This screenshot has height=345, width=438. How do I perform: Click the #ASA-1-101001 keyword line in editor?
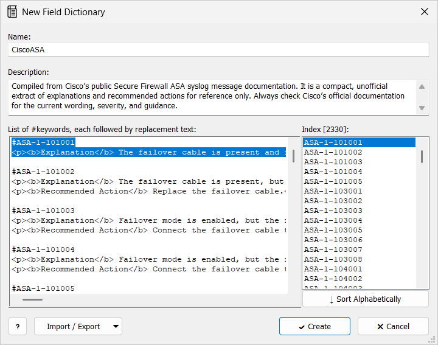(43, 142)
